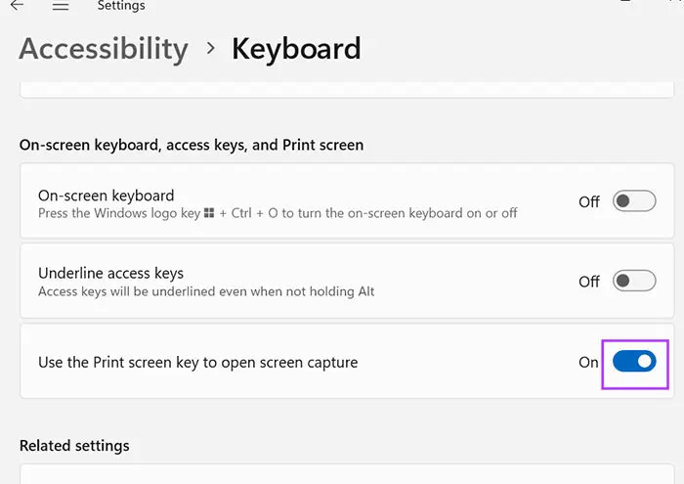Disable Print screen key screen capture toggle

tap(633, 362)
